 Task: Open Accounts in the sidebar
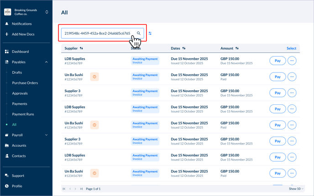(19, 145)
